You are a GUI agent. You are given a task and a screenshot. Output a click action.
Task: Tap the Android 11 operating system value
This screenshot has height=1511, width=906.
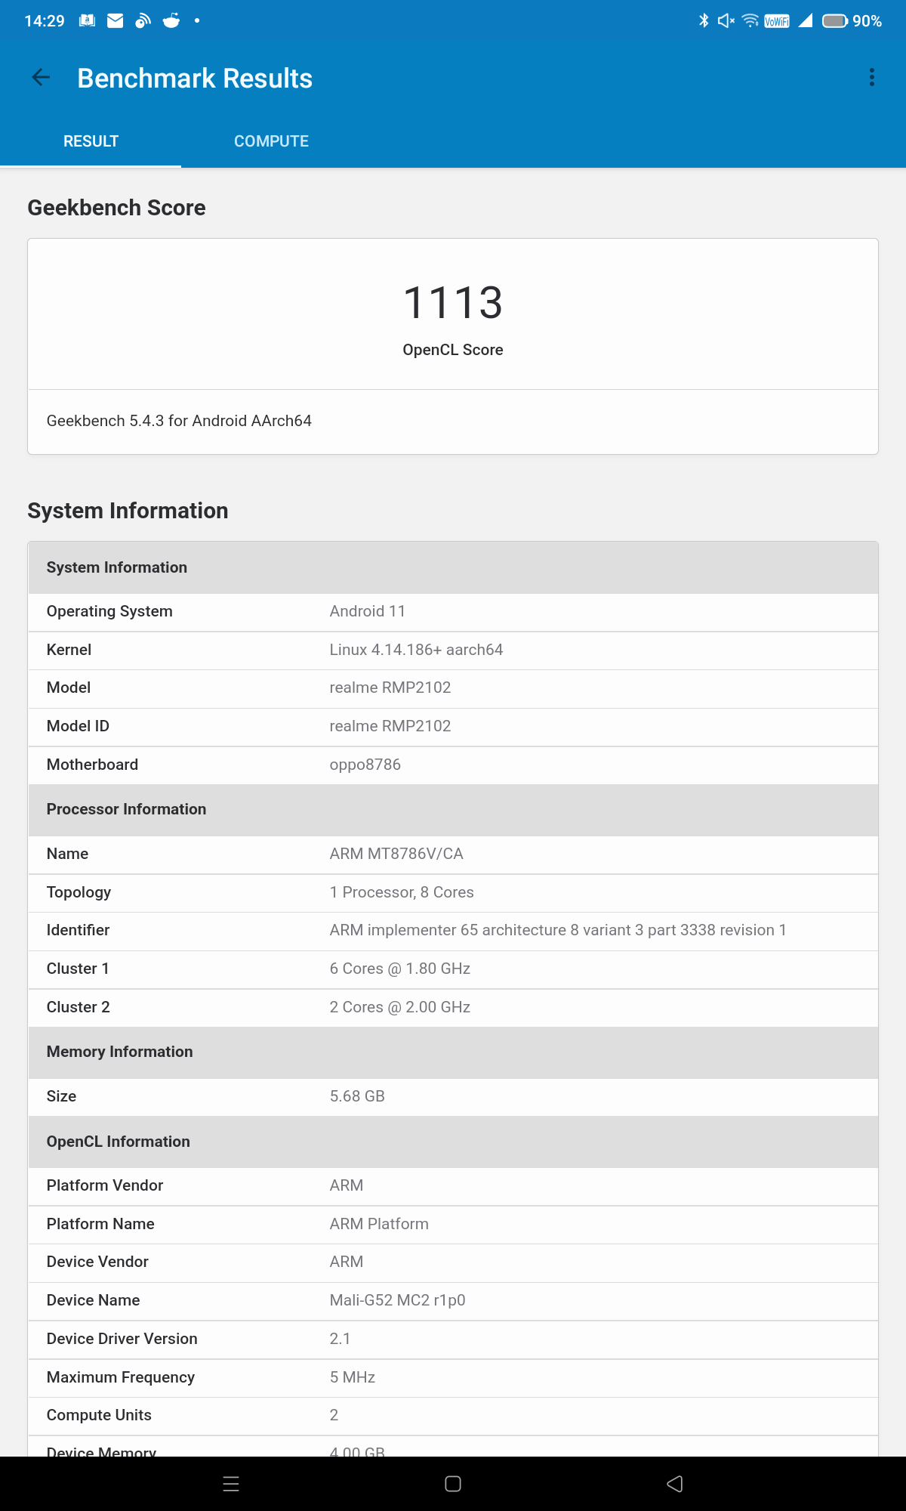368,611
